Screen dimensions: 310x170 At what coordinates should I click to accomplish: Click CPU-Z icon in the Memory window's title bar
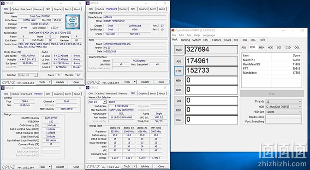[3, 88]
